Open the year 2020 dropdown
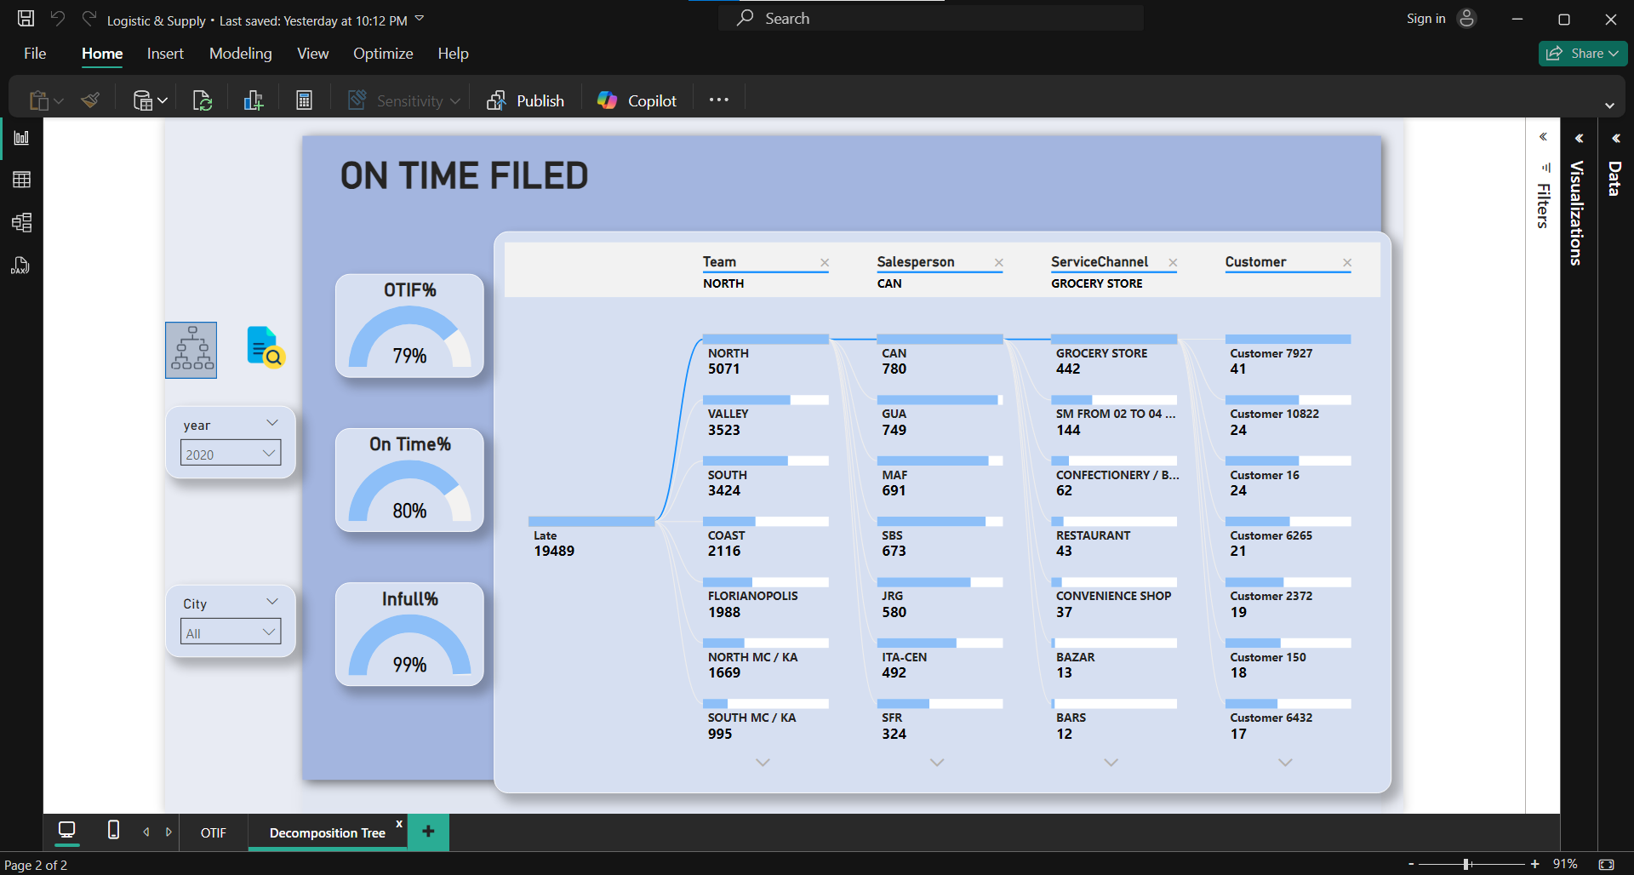This screenshot has height=875, width=1634. point(231,454)
